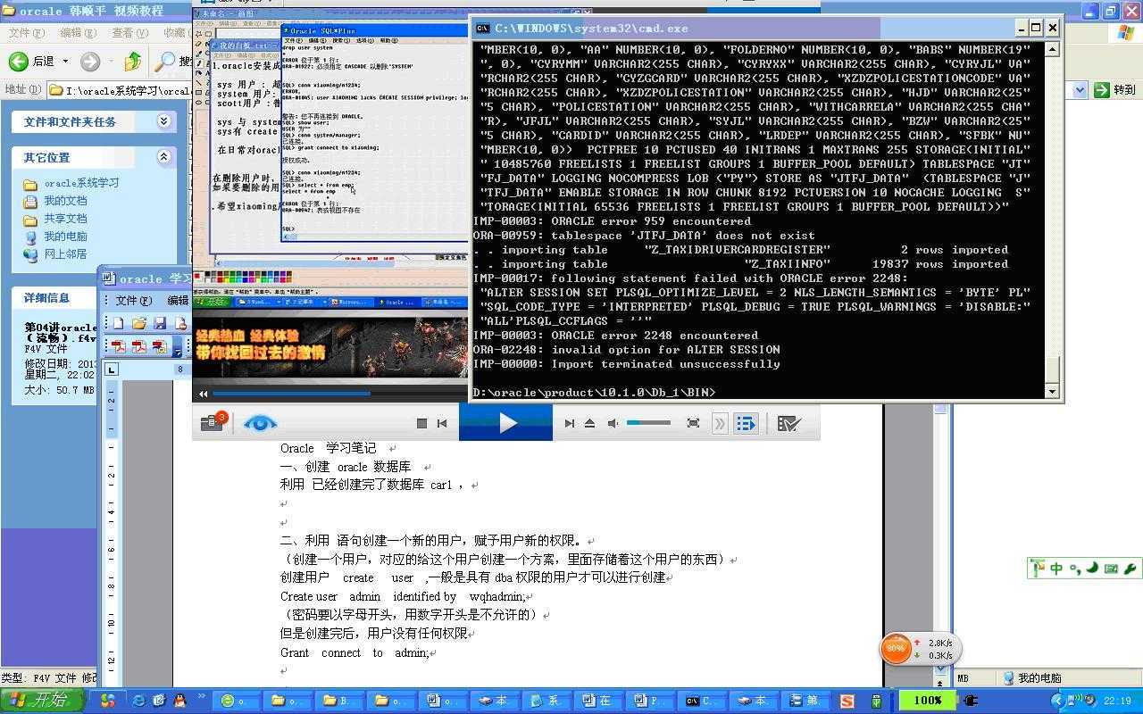Image resolution: width=1143 pixels, height=714 pixels.
Task: Click the tab-stop selector on Word ruler
Action: tap(112, 369)
